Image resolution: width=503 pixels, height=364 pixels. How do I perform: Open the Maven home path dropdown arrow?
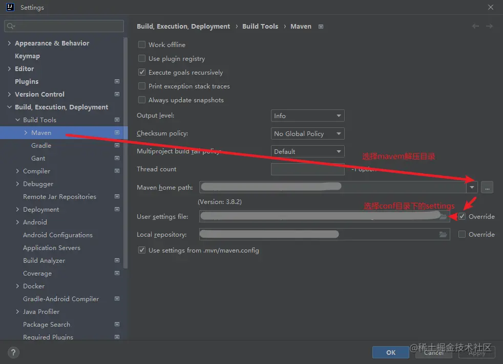(472, 187)
